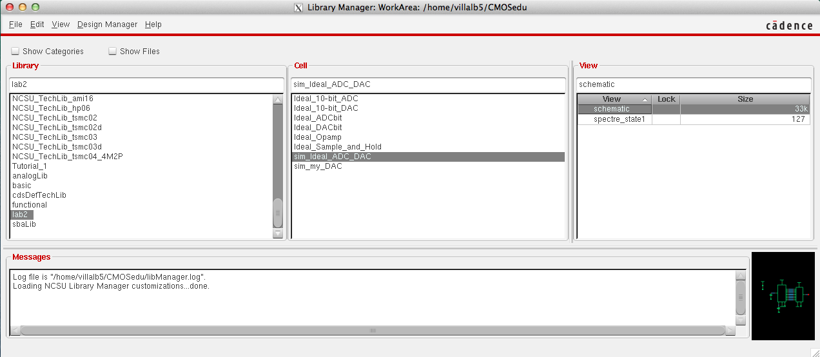Click the Lock column header

[x=666, y=99]
